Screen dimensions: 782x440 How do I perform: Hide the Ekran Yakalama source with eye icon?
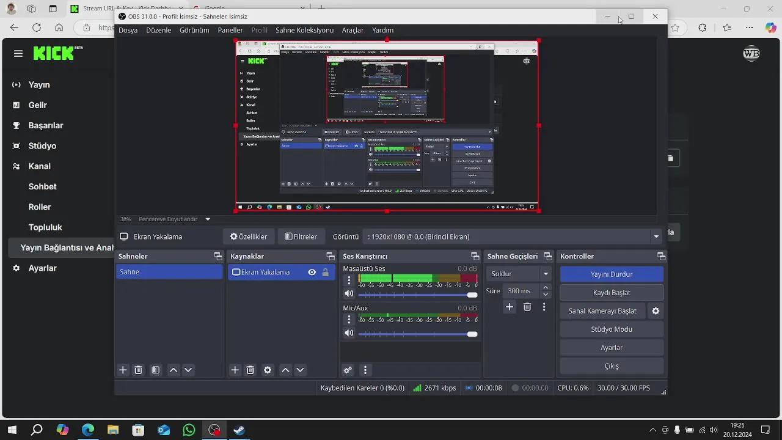[x=312, y=273]
